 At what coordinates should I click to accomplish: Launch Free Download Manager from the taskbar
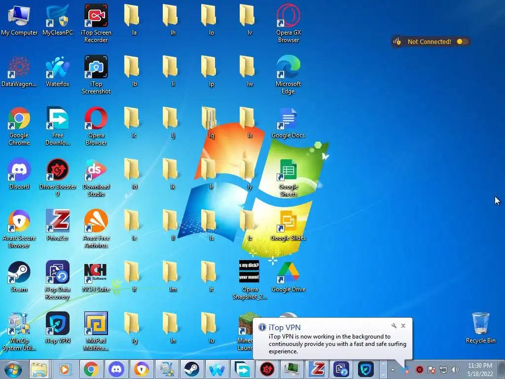click(x=242, y=370)
